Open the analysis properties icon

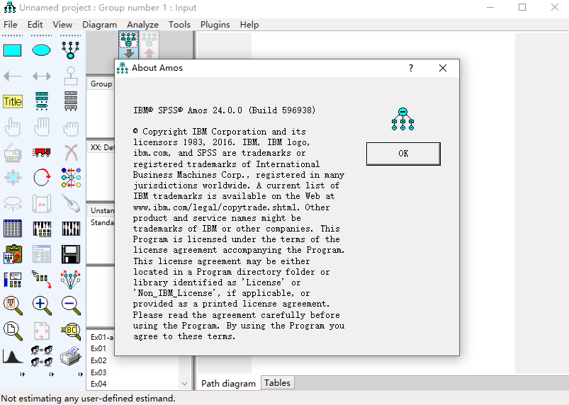(42, 229)
